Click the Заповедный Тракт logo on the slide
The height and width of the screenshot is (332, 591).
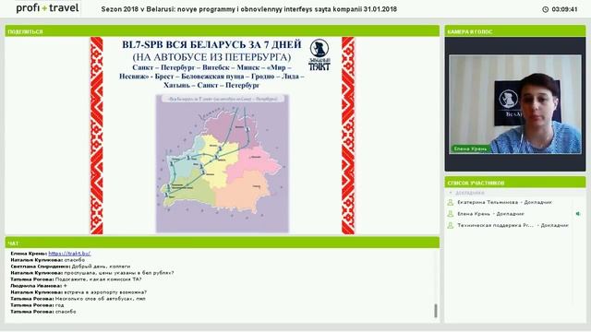[320, 55]
